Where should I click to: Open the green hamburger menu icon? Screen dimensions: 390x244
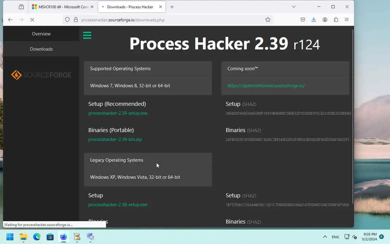click(x=87, y=35)
